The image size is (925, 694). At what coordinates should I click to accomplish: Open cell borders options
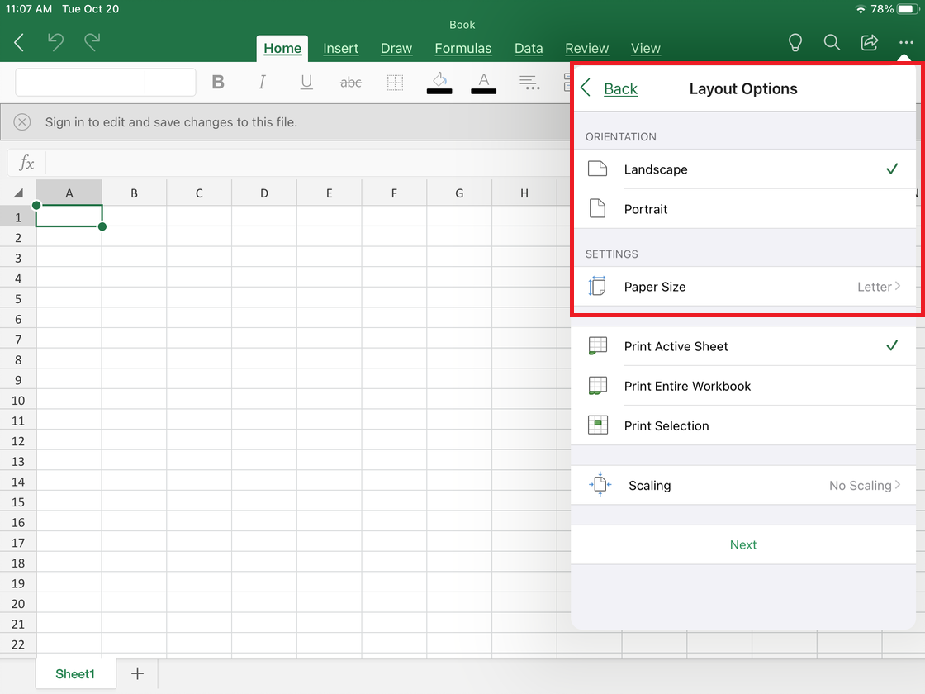coord(396,83)
